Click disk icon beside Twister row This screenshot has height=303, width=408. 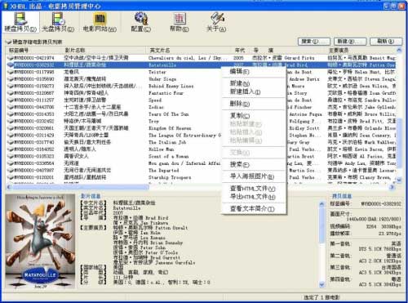[11, 72]
